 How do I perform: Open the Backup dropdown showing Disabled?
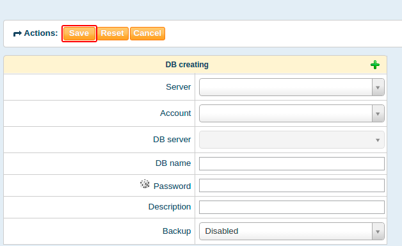click(291, 231)
